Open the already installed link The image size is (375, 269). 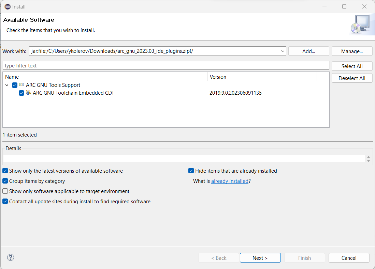pos(230,181)
